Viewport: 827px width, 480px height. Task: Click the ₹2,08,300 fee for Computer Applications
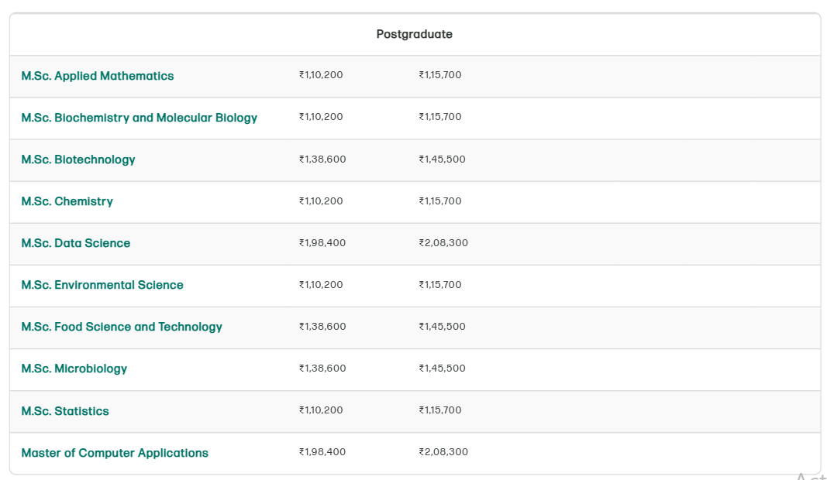[x=443, y=451]
